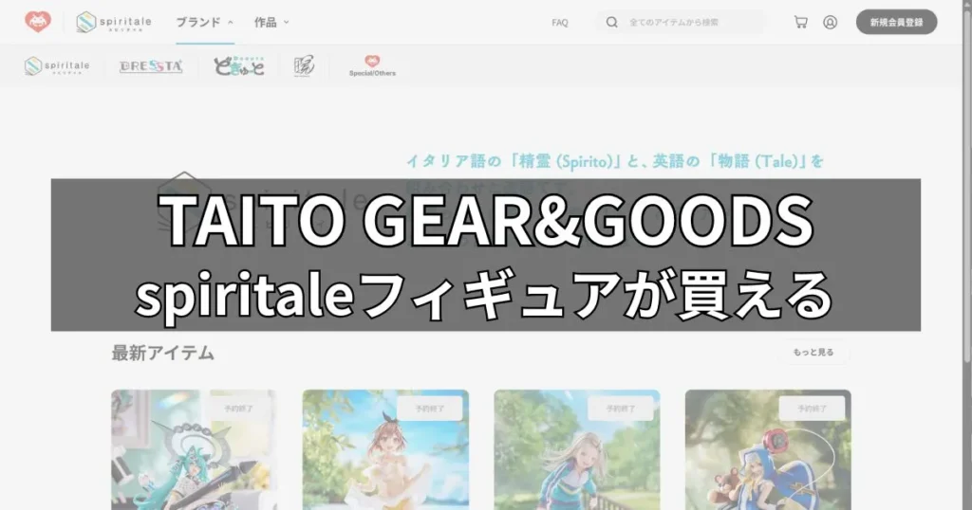Image resolution: width=972 pixels, height=510 pixels.
Task: Open the user account icon
Action: (x=830, y=23)
